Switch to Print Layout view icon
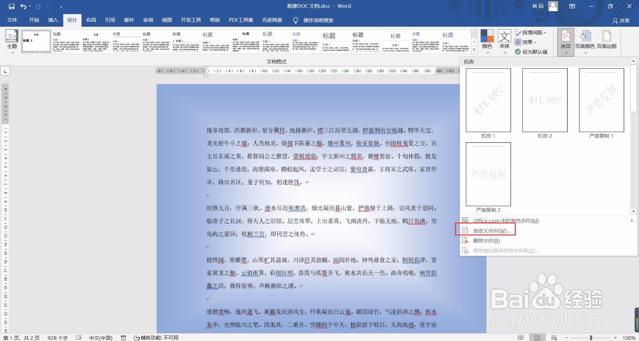639x341 pixels. (537, 338)
